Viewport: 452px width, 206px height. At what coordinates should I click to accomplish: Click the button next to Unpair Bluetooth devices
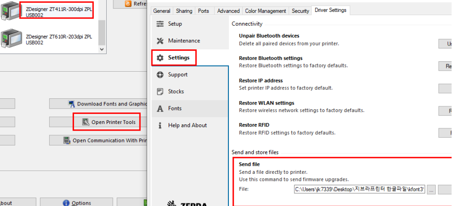[x=445, y=44]
